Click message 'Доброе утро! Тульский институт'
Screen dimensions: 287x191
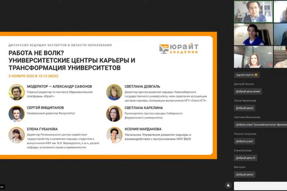pyautogui.click(x=261, y=125)
